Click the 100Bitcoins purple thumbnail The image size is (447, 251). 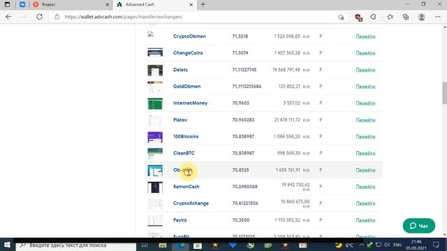coord(155,137)
